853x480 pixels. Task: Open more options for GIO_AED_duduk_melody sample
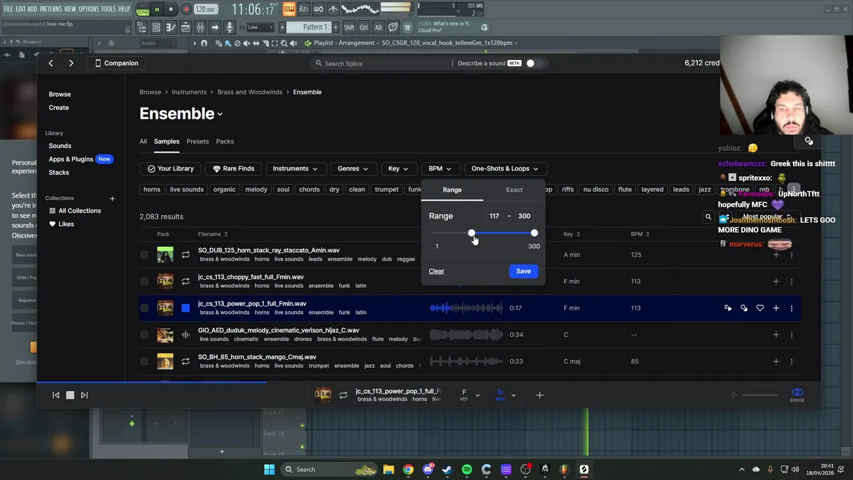coord(792,335)
